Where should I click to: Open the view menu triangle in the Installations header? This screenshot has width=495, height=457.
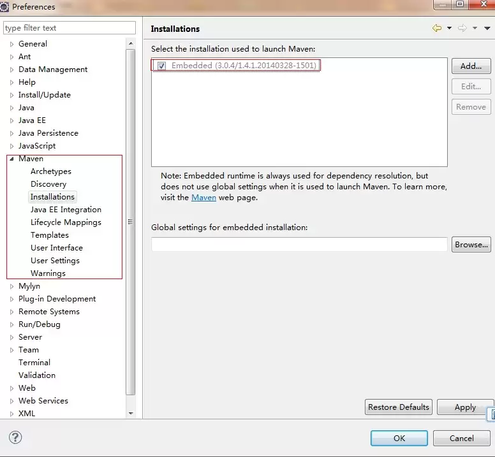coord(487,28)
